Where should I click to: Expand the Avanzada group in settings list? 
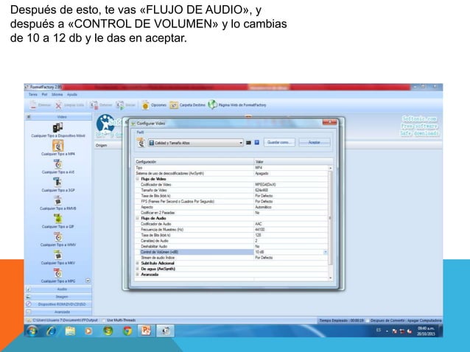tap(138, 275)
